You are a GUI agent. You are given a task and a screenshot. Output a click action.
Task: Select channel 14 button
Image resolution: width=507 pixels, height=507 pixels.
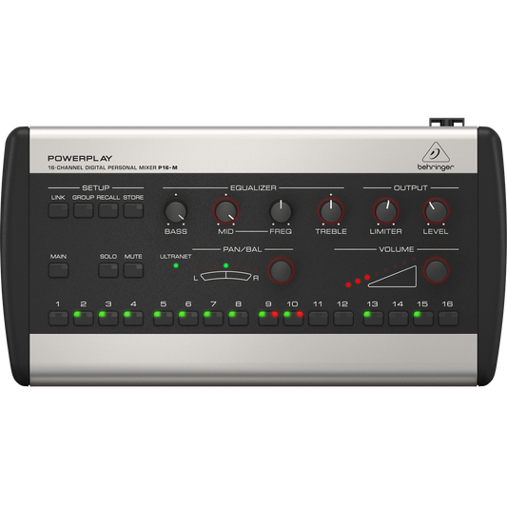398,319
